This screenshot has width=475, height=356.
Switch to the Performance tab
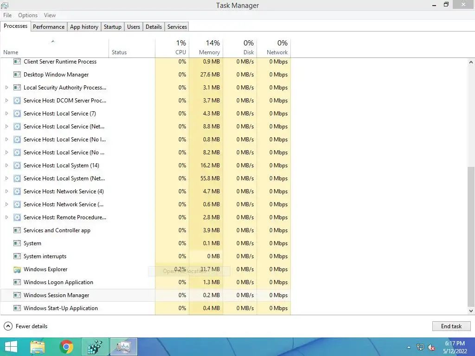click(49, 26)
